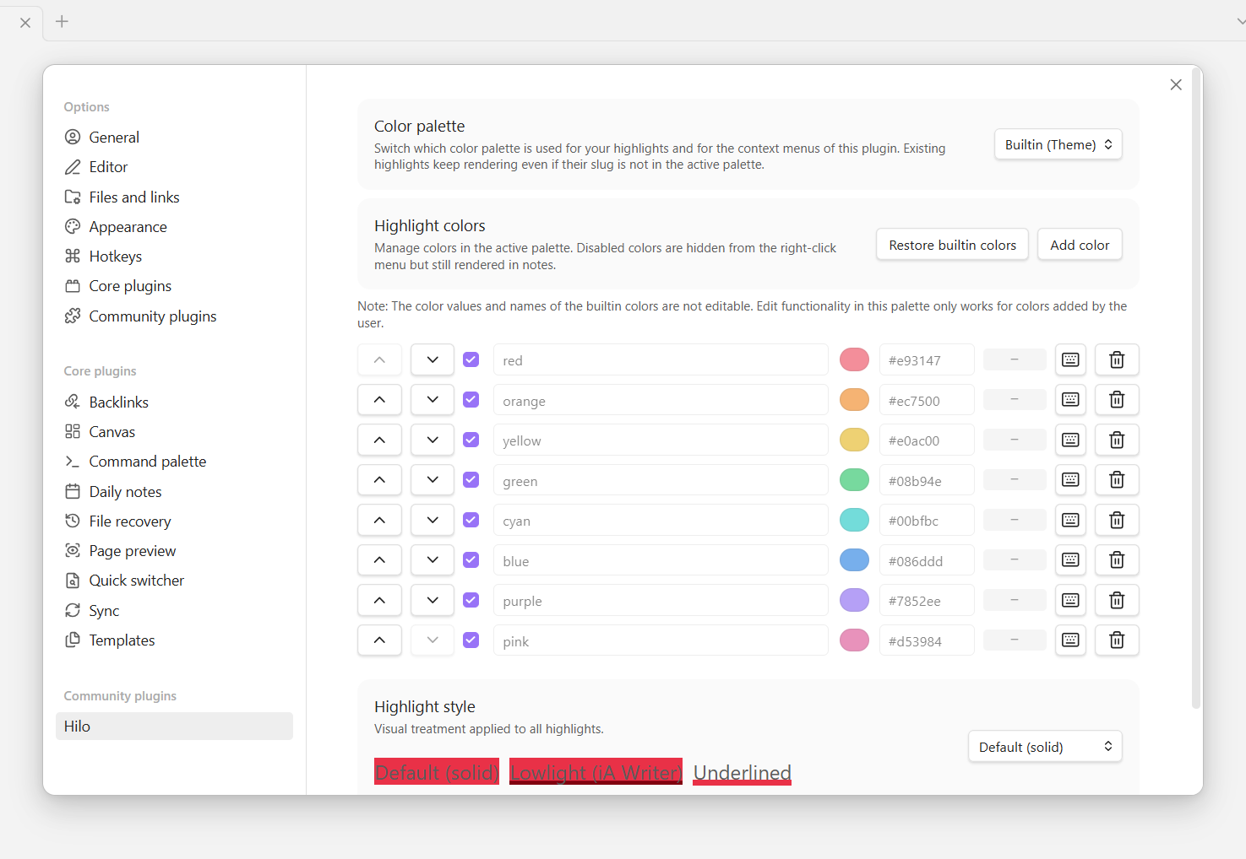Click the #08b94e hex value field
This screenshot has width=1246, height=859.
pos(927,480)
